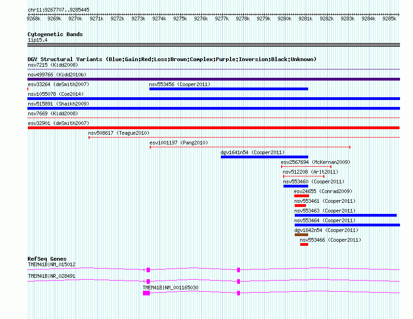The image size is (413, 319).
Task: Select nsv515891 (Shaikh2009) blue gain bar
Action: [213, 108]
